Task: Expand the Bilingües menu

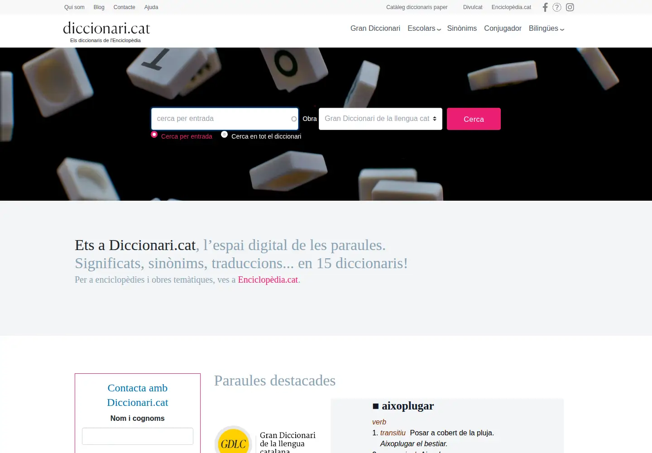Action: click(547, 29)
